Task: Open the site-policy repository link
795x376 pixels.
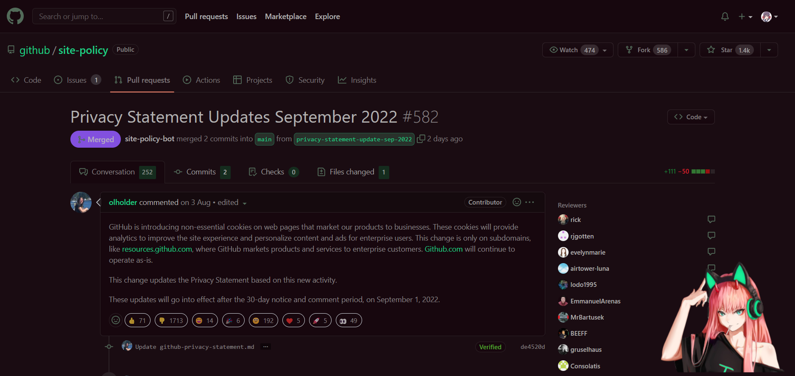Action: (83, 50)
